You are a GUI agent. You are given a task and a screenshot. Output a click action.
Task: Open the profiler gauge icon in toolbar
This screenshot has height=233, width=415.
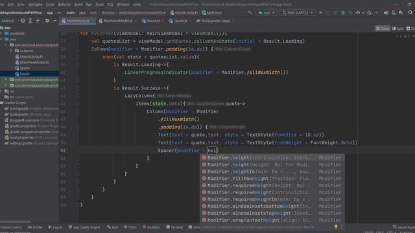click(358, 12)
